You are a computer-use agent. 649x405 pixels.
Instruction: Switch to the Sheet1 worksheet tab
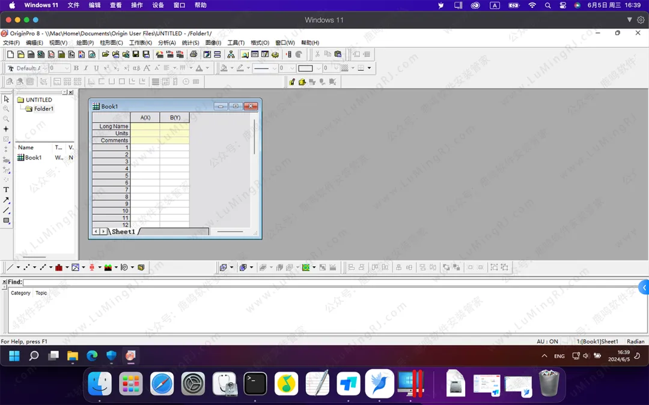123,232
